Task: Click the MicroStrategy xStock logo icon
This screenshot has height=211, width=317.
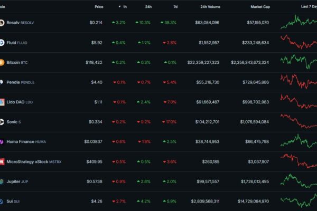Action: pyautogui.click(x=2, y=161)
